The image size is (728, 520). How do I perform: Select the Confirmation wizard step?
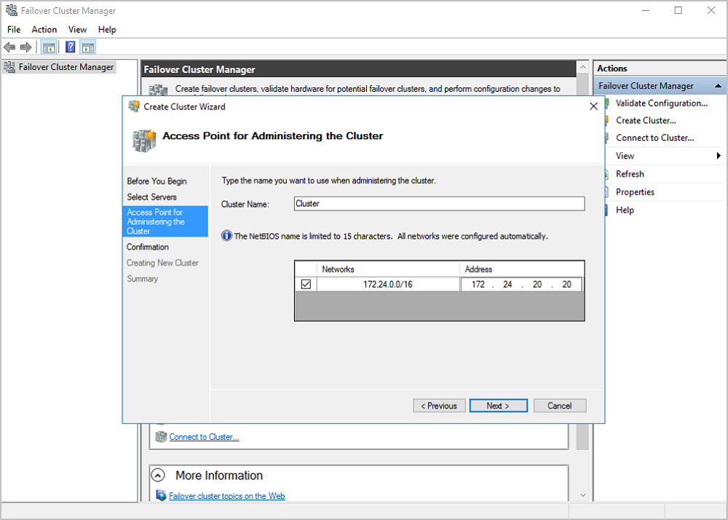148,247
